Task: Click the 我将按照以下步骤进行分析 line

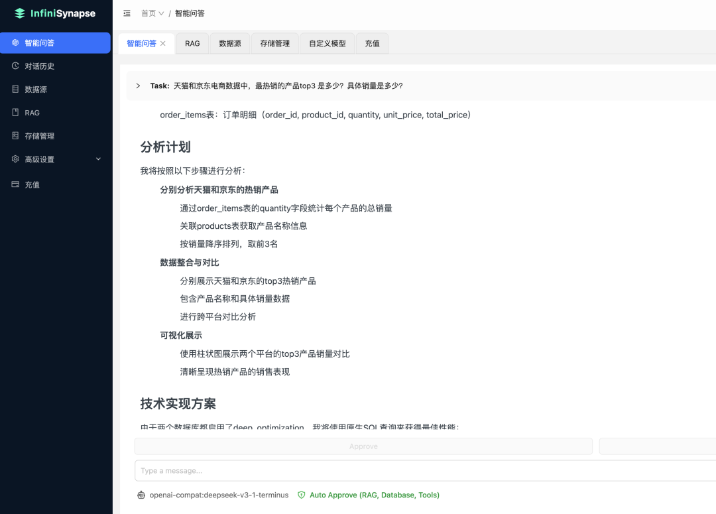Action: 193,171
